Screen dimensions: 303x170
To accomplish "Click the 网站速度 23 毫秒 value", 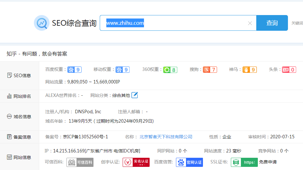I will coord(234,151).
